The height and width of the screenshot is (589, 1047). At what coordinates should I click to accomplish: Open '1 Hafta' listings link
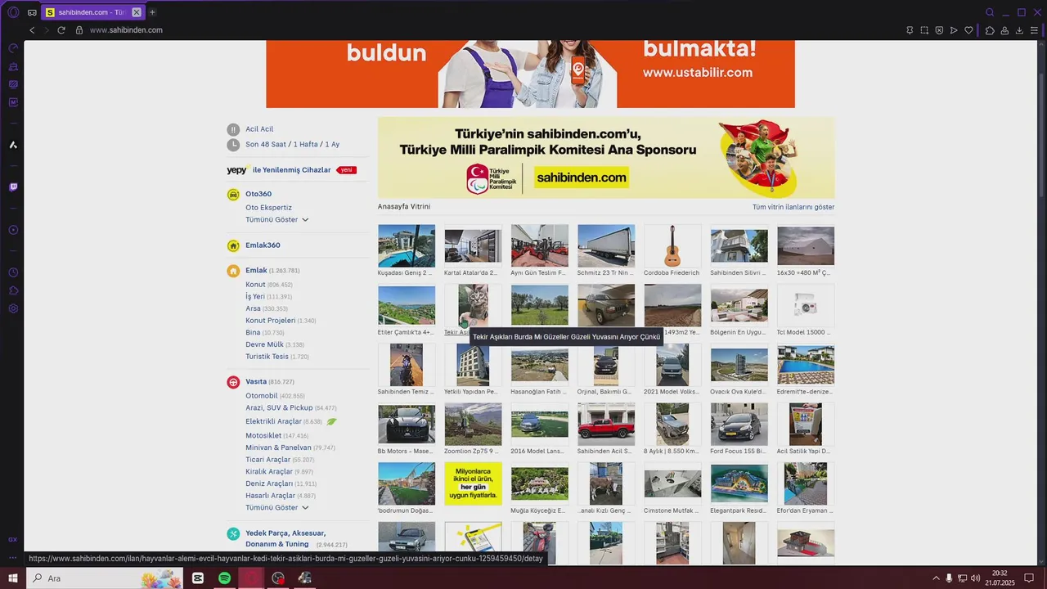click(x=305, y=145)
